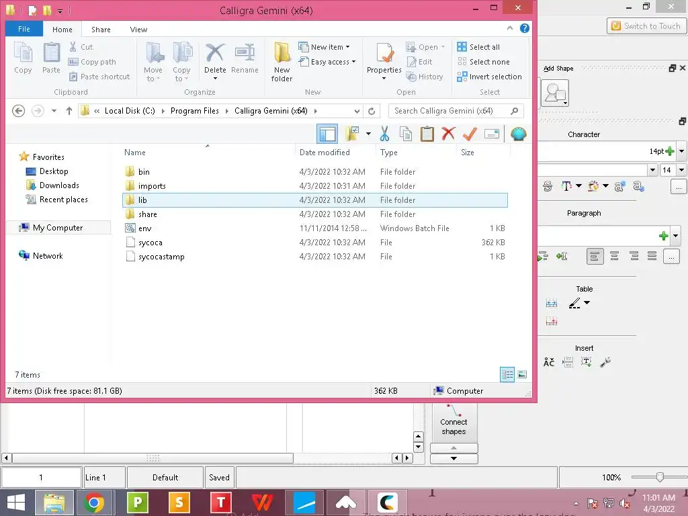
Task: Apply strikethrough in Calligra Character panel
Action: 548,186
